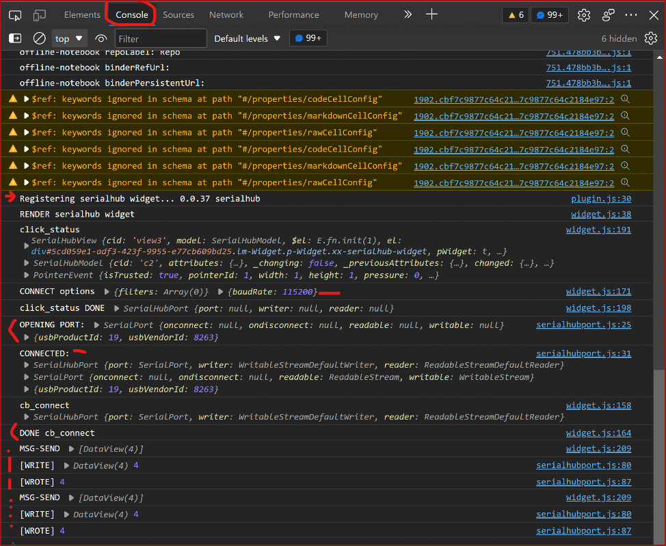Open widget.js:164 source link
Viewport: 666px width, 546px height.
pos(598,433)
